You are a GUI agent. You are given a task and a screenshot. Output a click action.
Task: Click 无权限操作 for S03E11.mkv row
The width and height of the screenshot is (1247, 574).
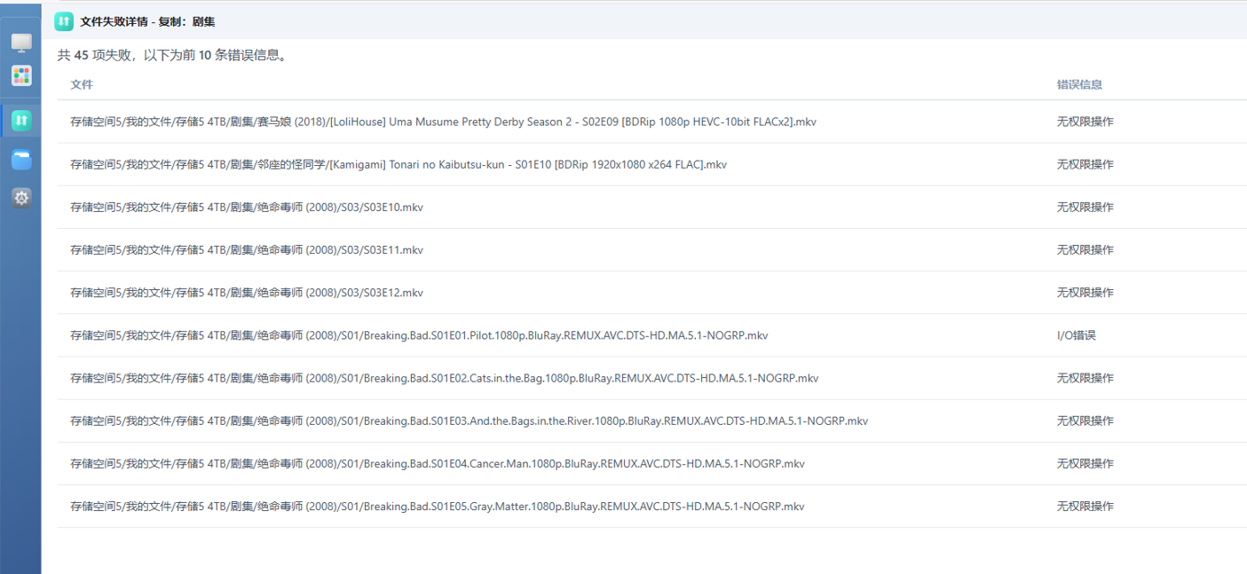tap(1085, 249)
